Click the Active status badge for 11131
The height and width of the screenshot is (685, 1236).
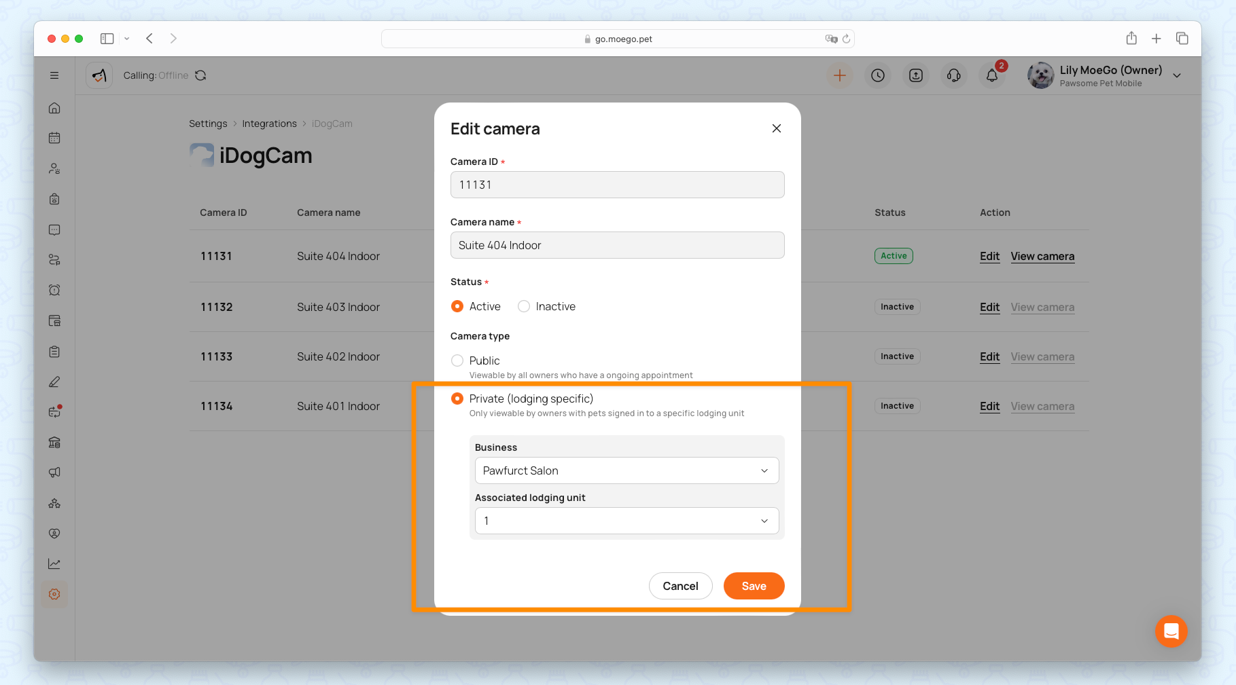coord(894,256)
